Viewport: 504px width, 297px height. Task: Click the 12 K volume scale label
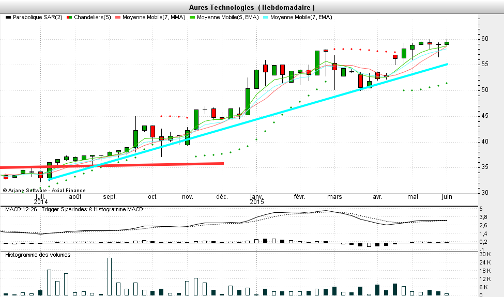click(485, 279)
